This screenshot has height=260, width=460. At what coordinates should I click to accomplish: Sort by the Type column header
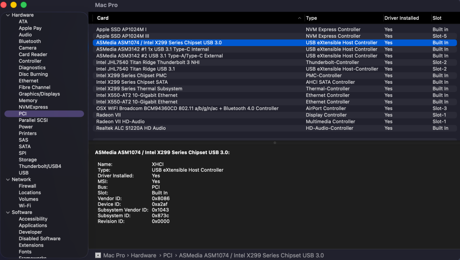311,18
